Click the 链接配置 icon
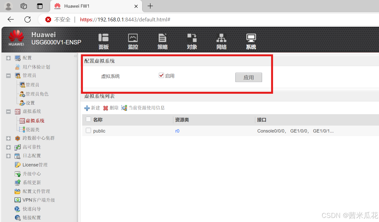The height and width of the screenshot is (222, 379). click(x=18, y=218)
